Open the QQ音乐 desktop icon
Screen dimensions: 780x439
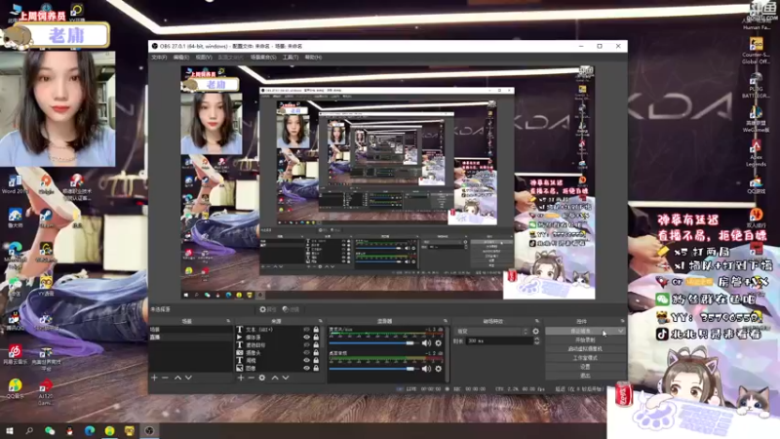pyautogui.click(x=15, y=388)
